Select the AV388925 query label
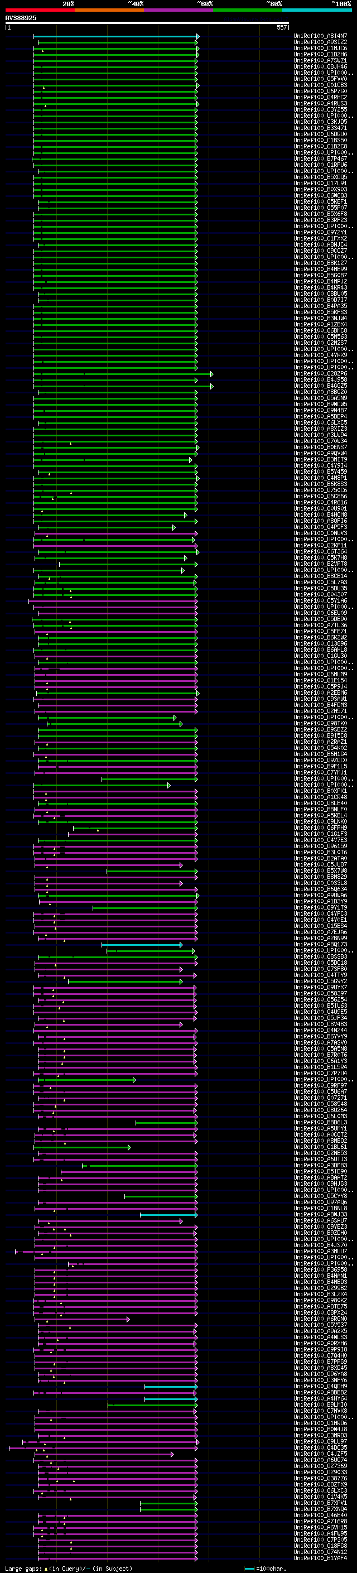The height and width of the screenshot is (1573, 357). [x=21, y=18]
